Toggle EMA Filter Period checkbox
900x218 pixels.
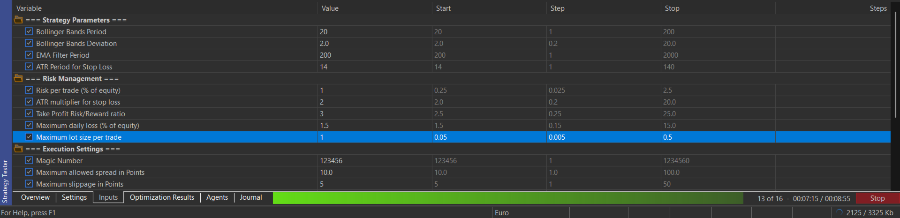click(x=29, y=55)
